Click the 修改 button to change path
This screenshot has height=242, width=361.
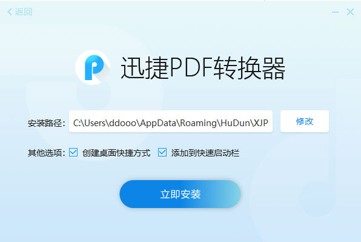tap(304, 121)
